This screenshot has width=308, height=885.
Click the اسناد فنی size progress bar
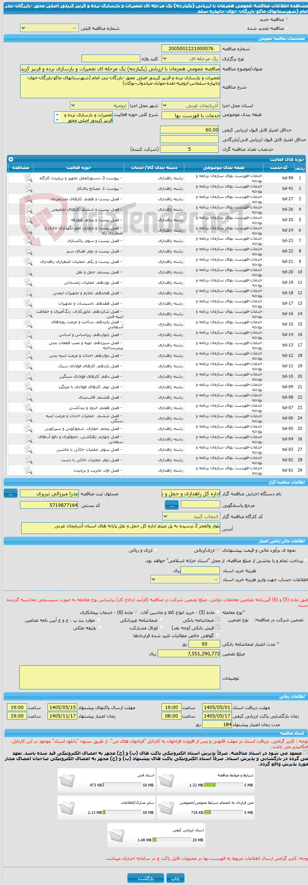tap(122, 785)
